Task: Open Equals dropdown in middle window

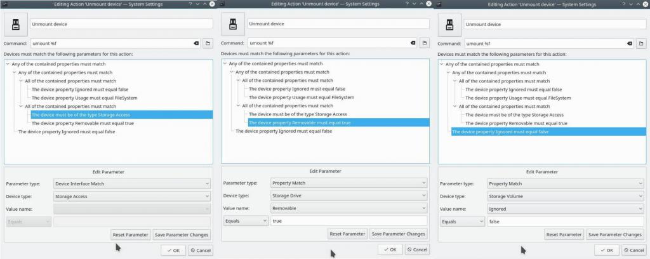Action: point(246,221)
